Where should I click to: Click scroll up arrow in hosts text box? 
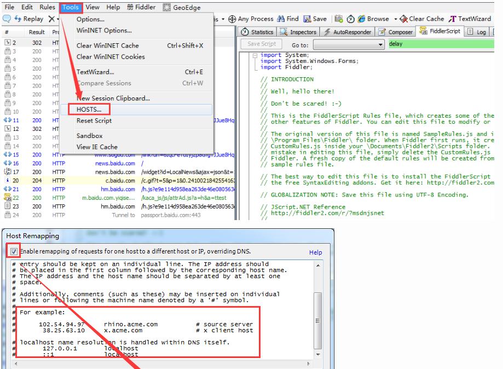pos(318,266)
